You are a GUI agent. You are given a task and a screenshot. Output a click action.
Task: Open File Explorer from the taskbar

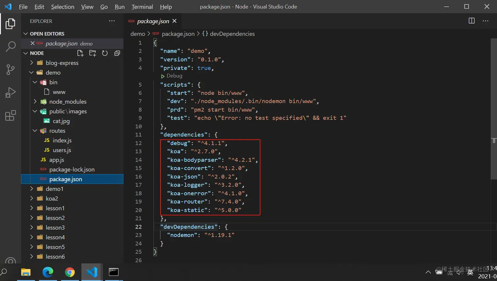(x=26, y=272)
